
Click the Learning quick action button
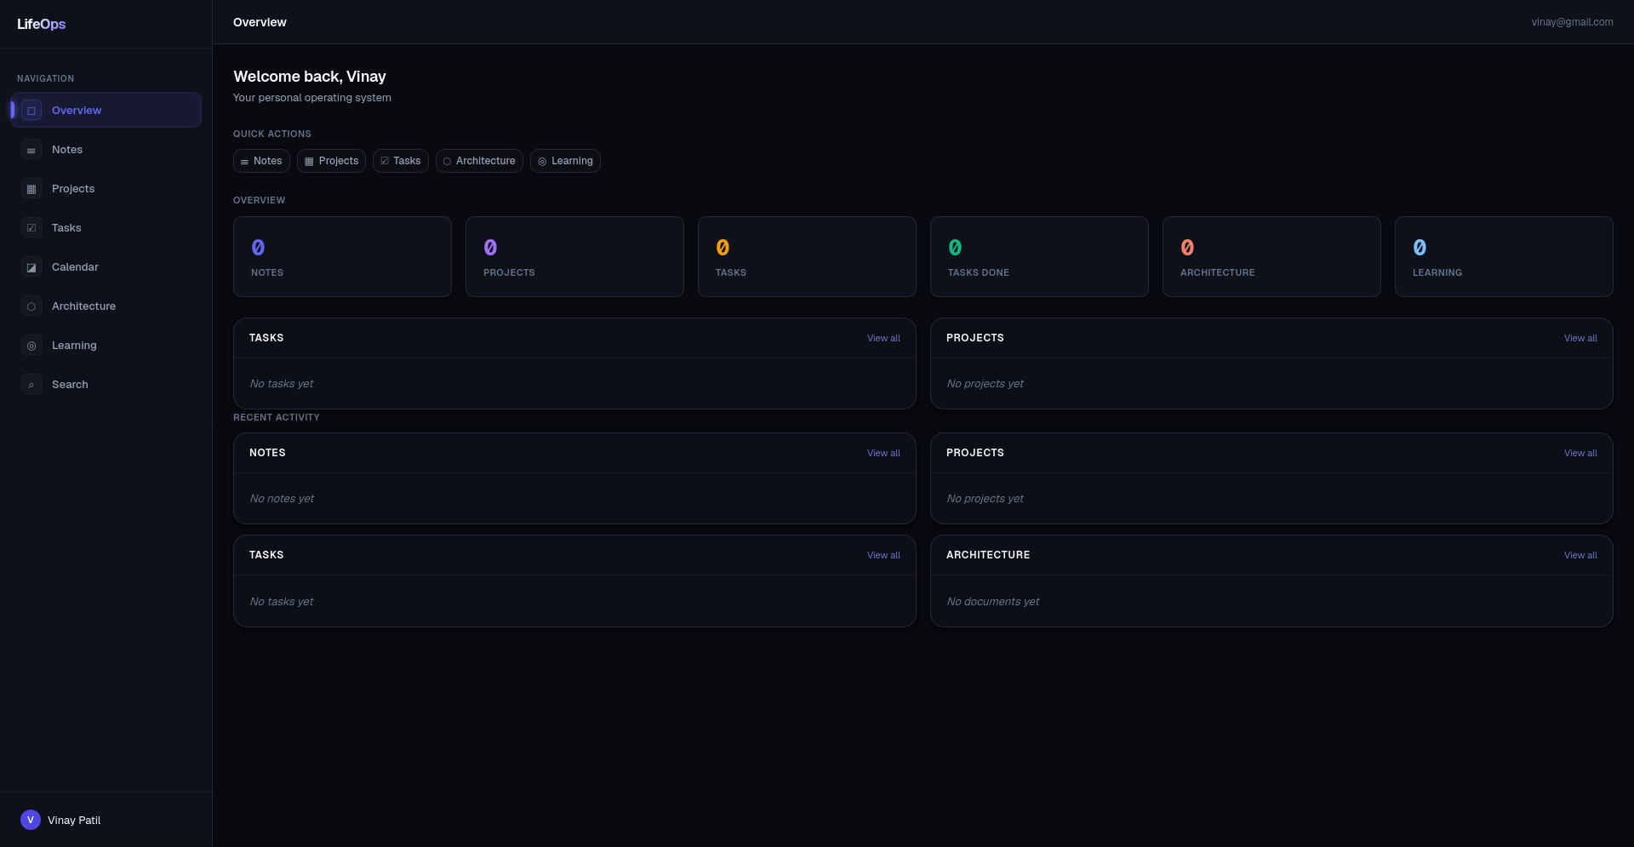pyautogui.click(x=565, y=161)
